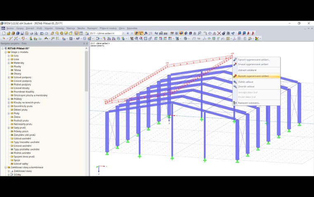Open the Úpravy menu
Screen dimensions: 314x197
pyautogui.click(x=20, y=28)
